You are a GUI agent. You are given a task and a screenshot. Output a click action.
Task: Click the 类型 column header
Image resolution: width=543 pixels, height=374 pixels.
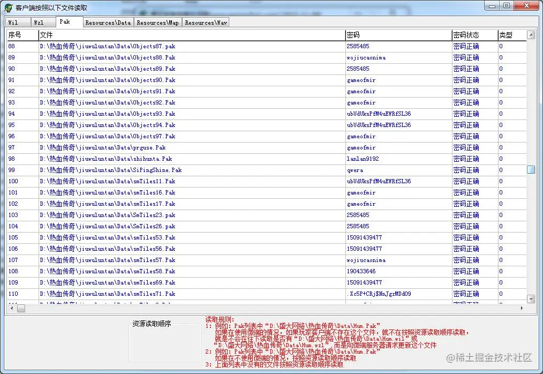512,35
